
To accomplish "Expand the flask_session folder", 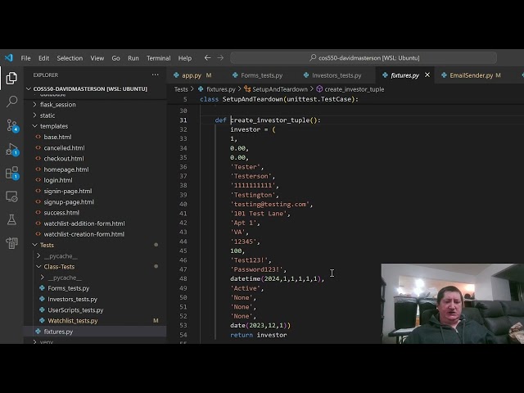I will click(x=57, y=105).
